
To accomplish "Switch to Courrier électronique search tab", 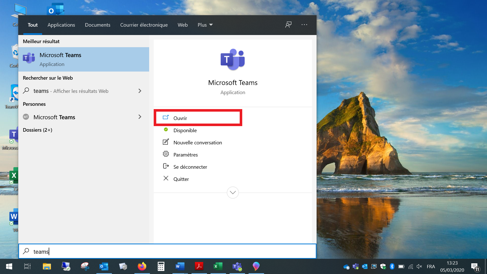I will pyautogui.click(x=144, y=25).
